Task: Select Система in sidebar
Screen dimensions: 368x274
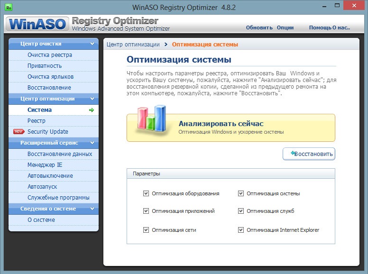Action: tap(54, 110)
